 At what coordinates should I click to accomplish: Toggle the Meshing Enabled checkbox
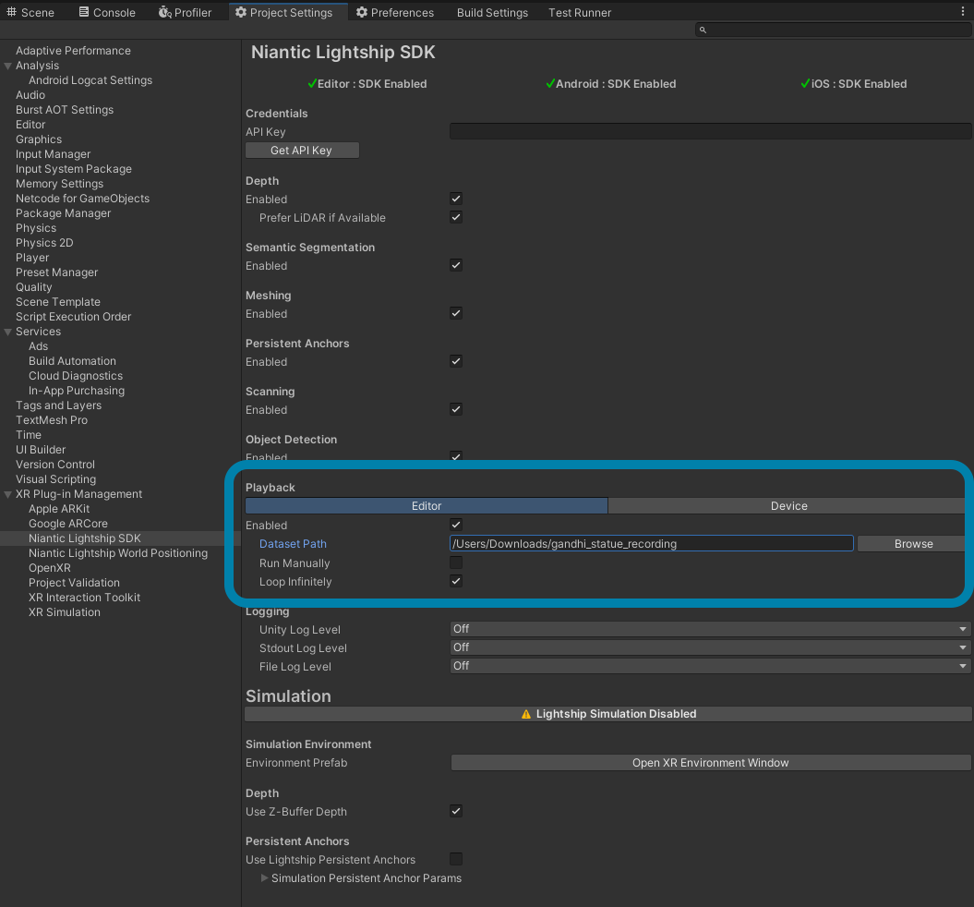click(x=456, y=313)
